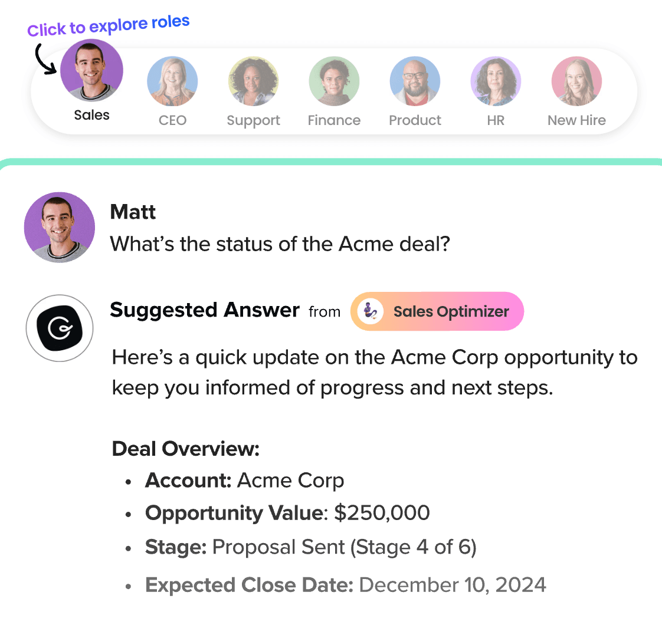Viewport: 662px width, 625px height.
Task: Click the Click to explore roles label
Action: click(x=108, y=24)
